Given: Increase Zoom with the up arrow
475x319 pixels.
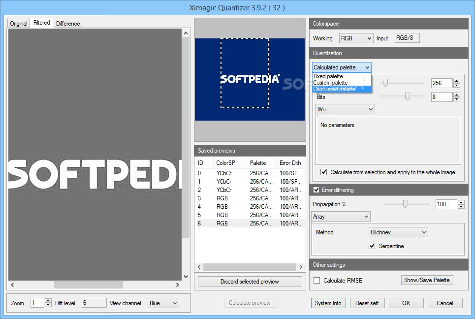Looking at the screenshot, I should pyautogui.click(x=48, y=300).
